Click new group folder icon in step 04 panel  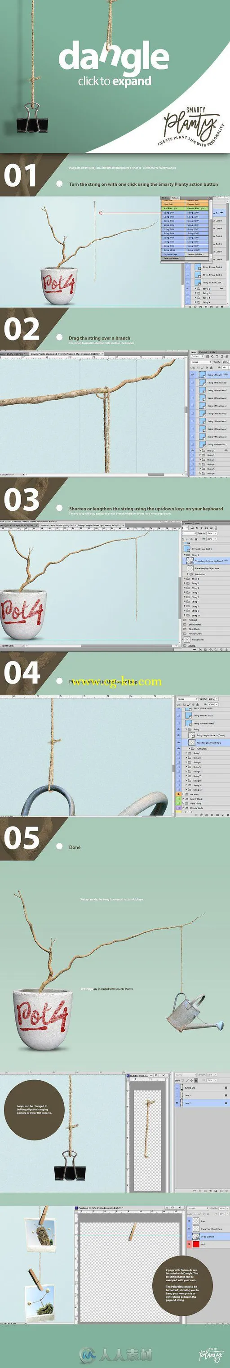click(x=217, y=815)
